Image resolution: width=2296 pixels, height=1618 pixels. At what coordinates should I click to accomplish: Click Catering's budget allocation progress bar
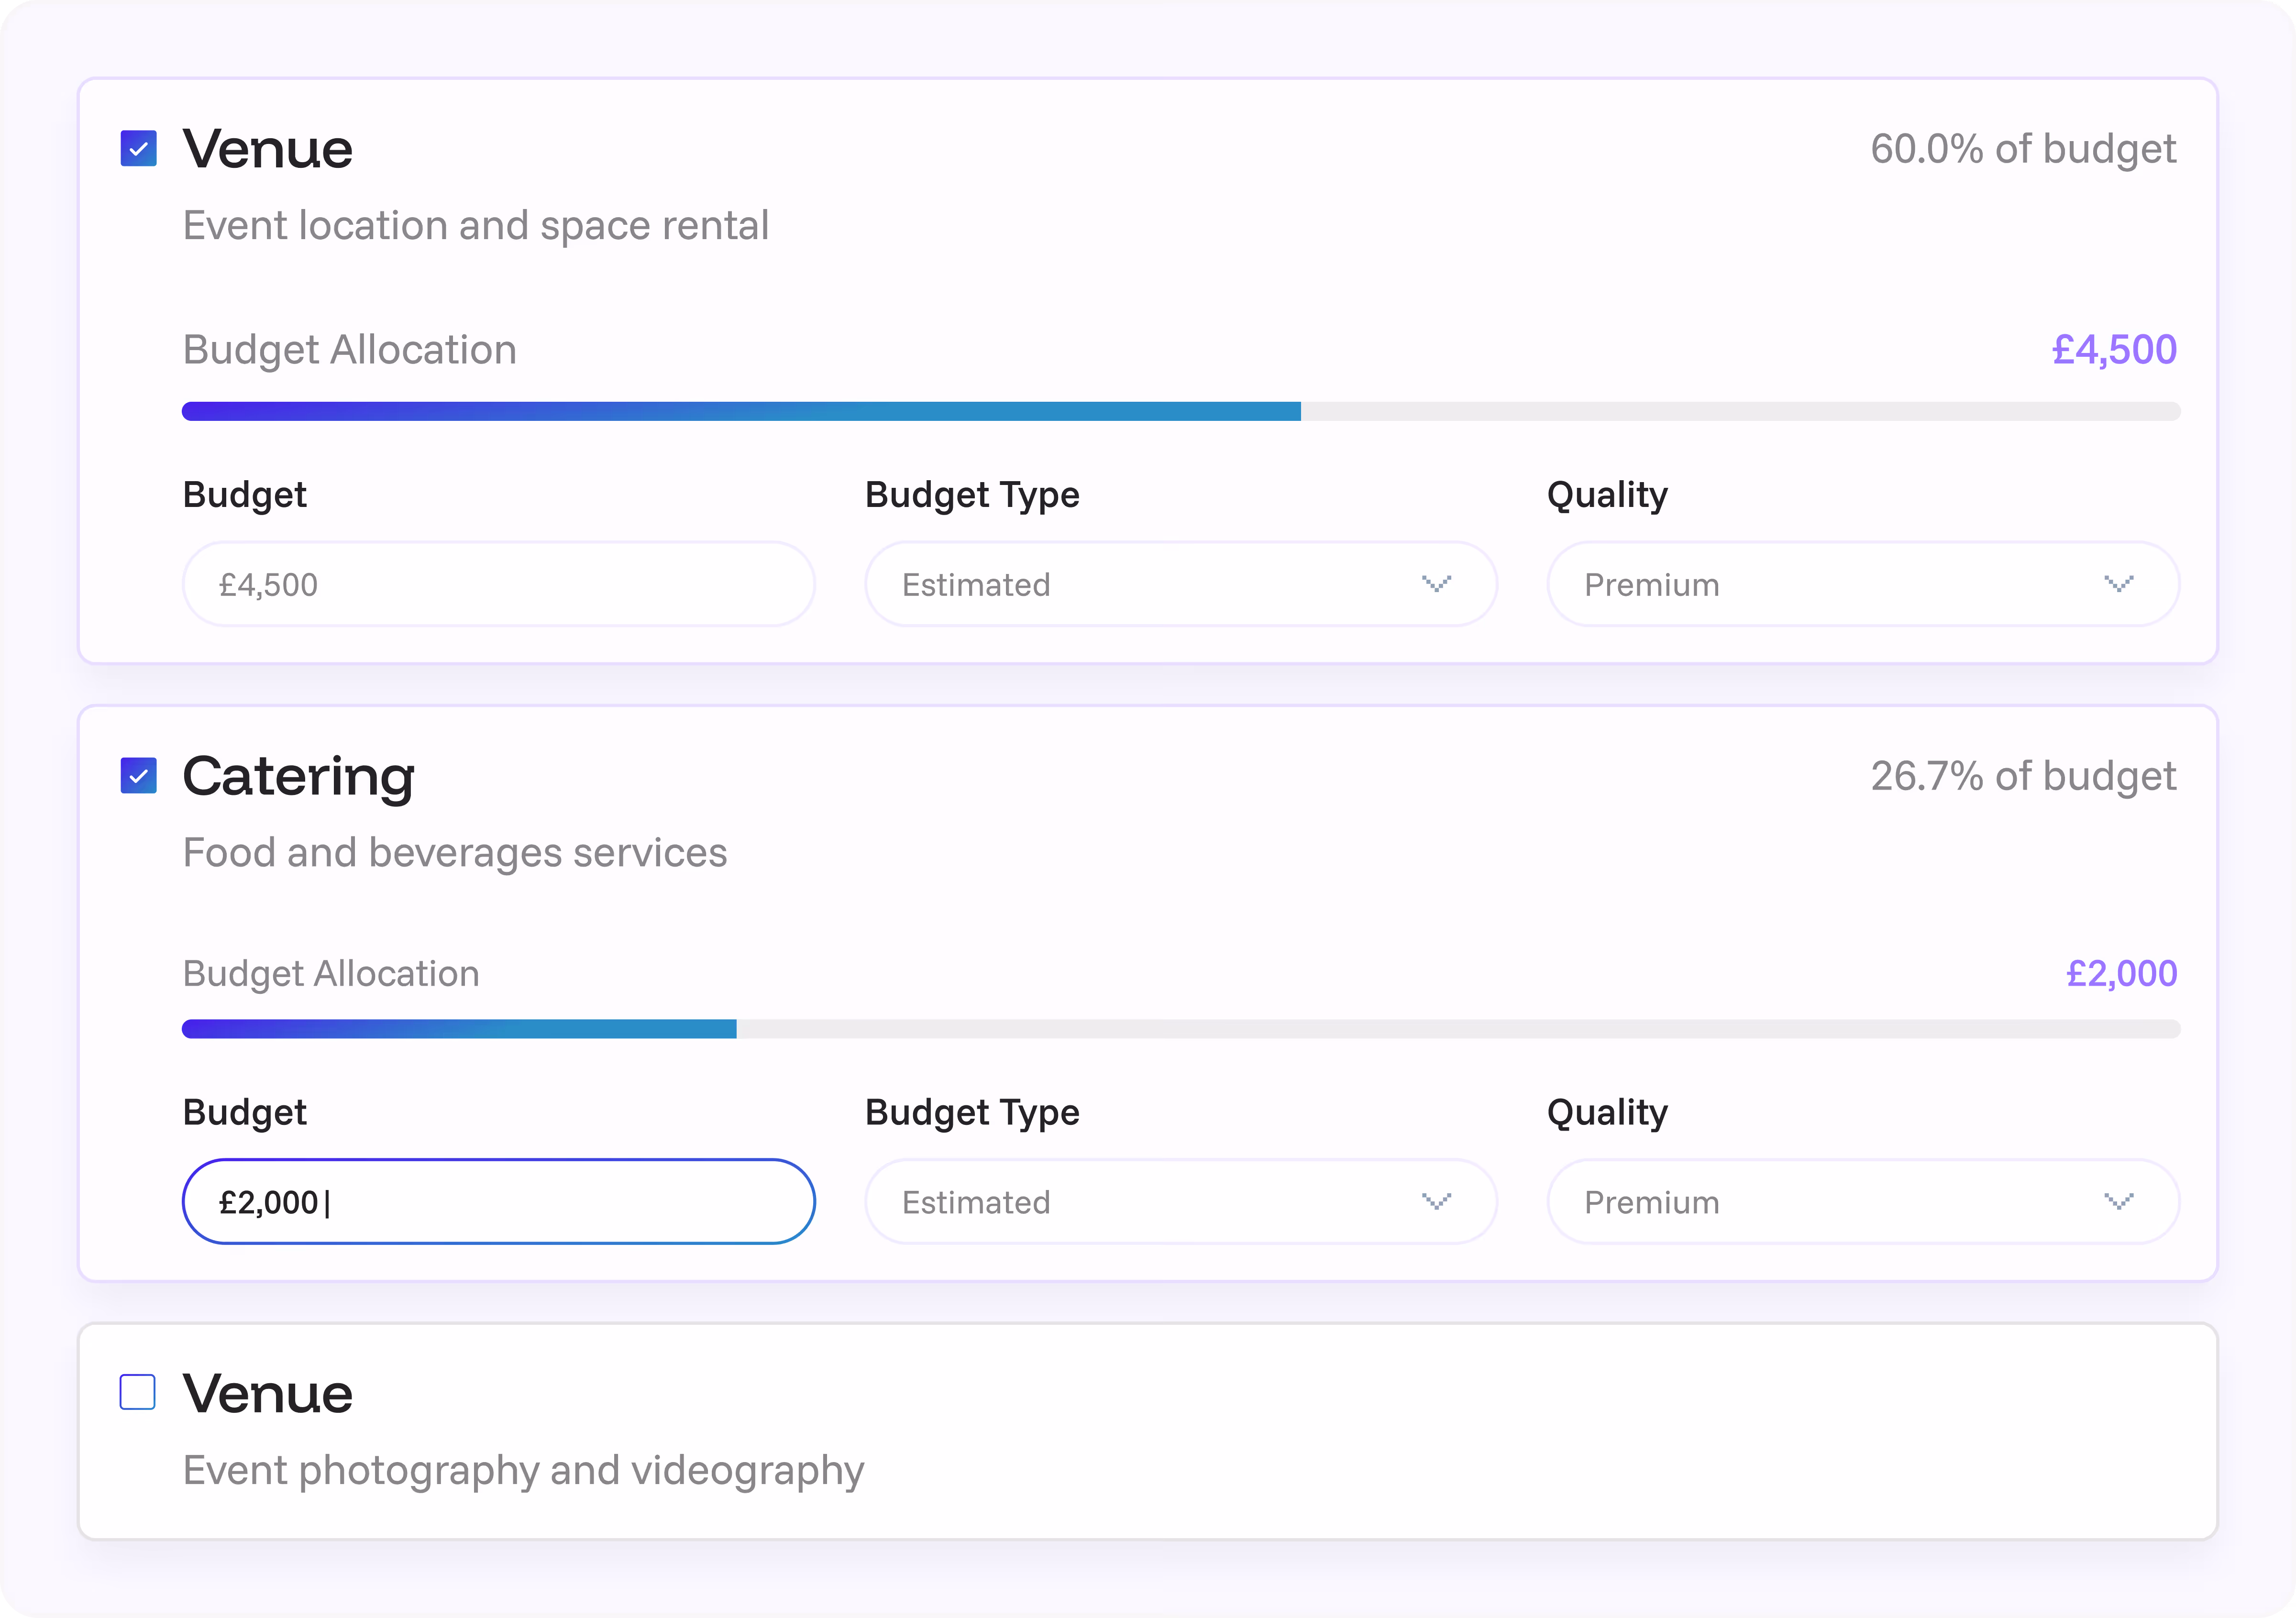1180,1029
